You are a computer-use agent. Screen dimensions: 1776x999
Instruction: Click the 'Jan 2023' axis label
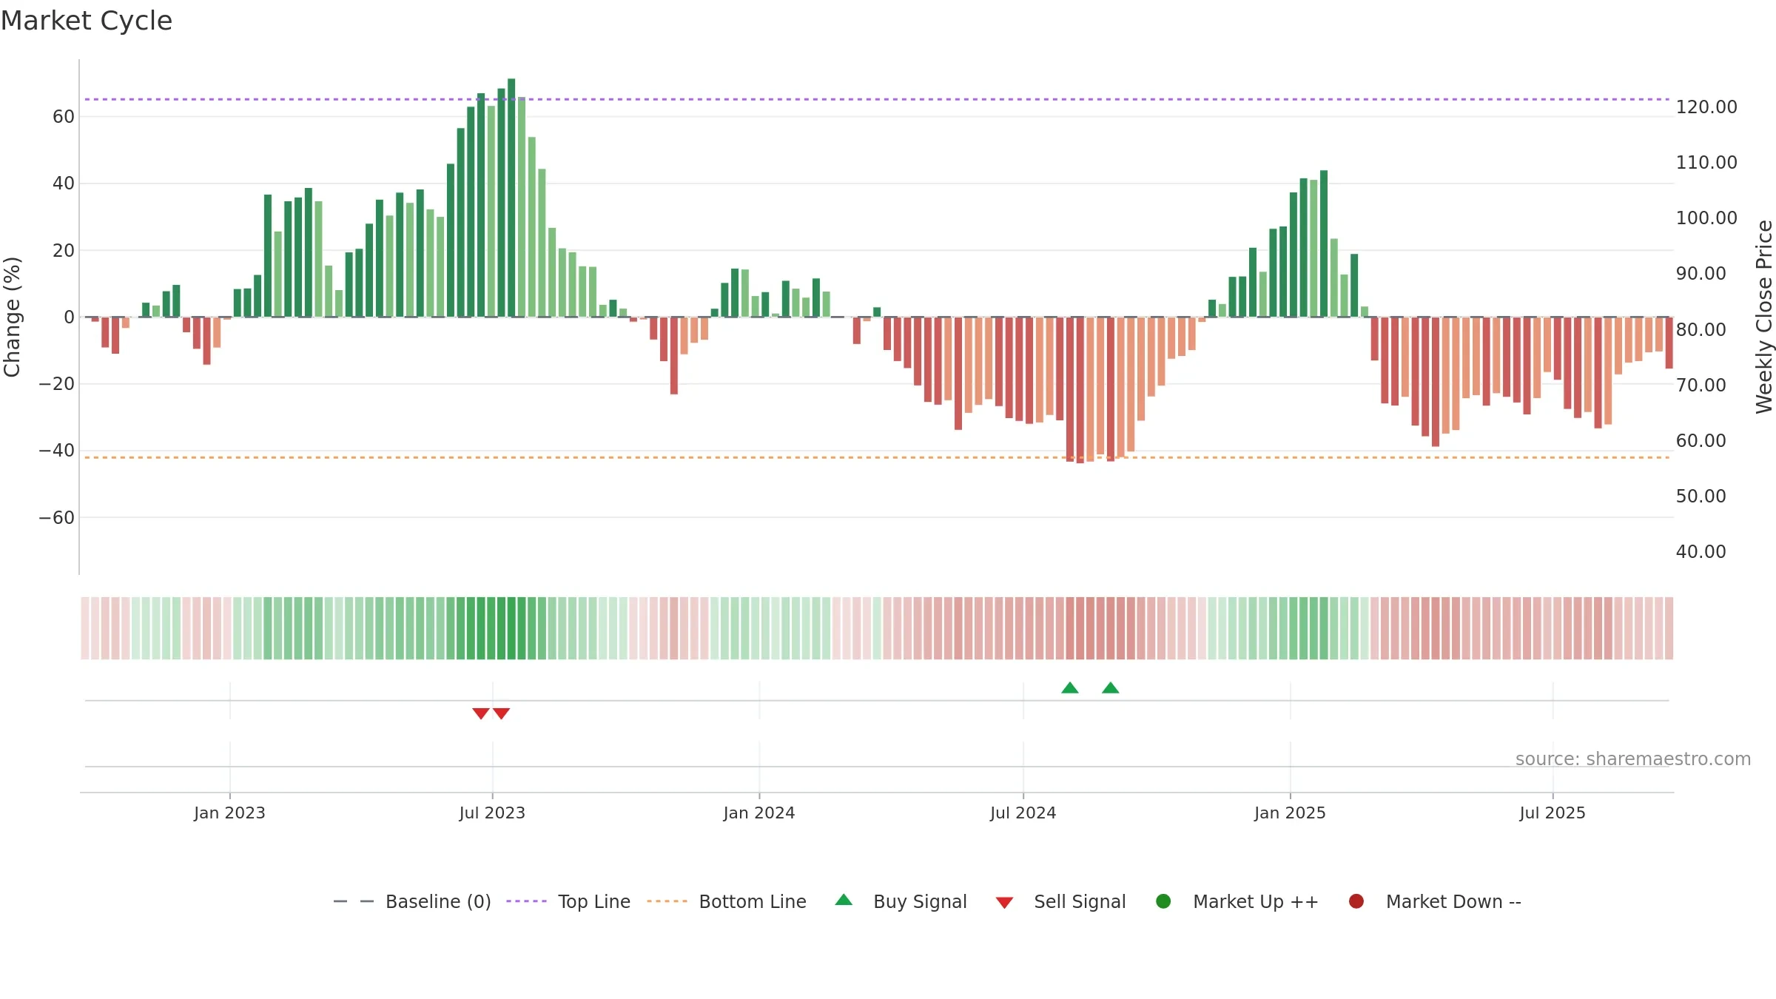229,813
